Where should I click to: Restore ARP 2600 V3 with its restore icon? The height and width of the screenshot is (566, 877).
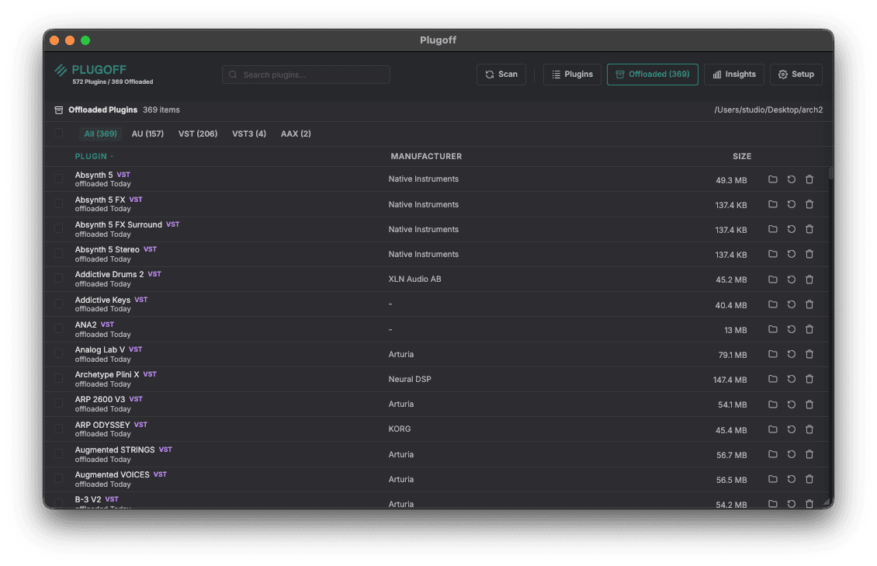(x=791, y=404)
